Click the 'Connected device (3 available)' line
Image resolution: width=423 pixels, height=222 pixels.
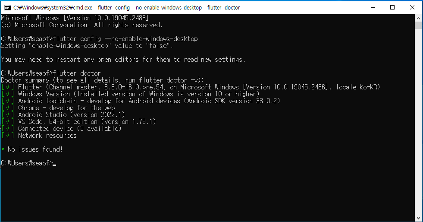tap(69, 129)
